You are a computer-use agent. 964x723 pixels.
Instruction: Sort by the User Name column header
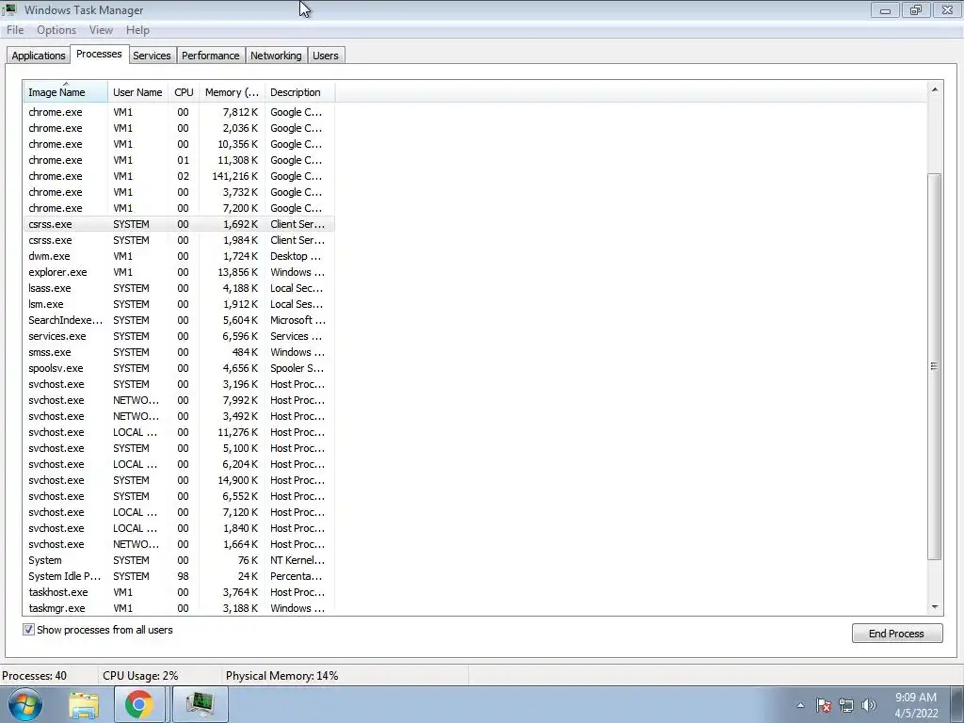pos(137,92)
